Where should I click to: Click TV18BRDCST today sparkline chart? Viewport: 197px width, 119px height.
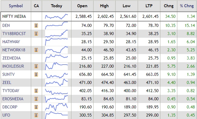pyautogui.click(x=56, y=34)
